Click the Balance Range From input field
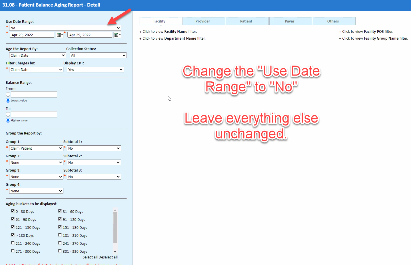411x265 pixels. click(x=34, y=94)
